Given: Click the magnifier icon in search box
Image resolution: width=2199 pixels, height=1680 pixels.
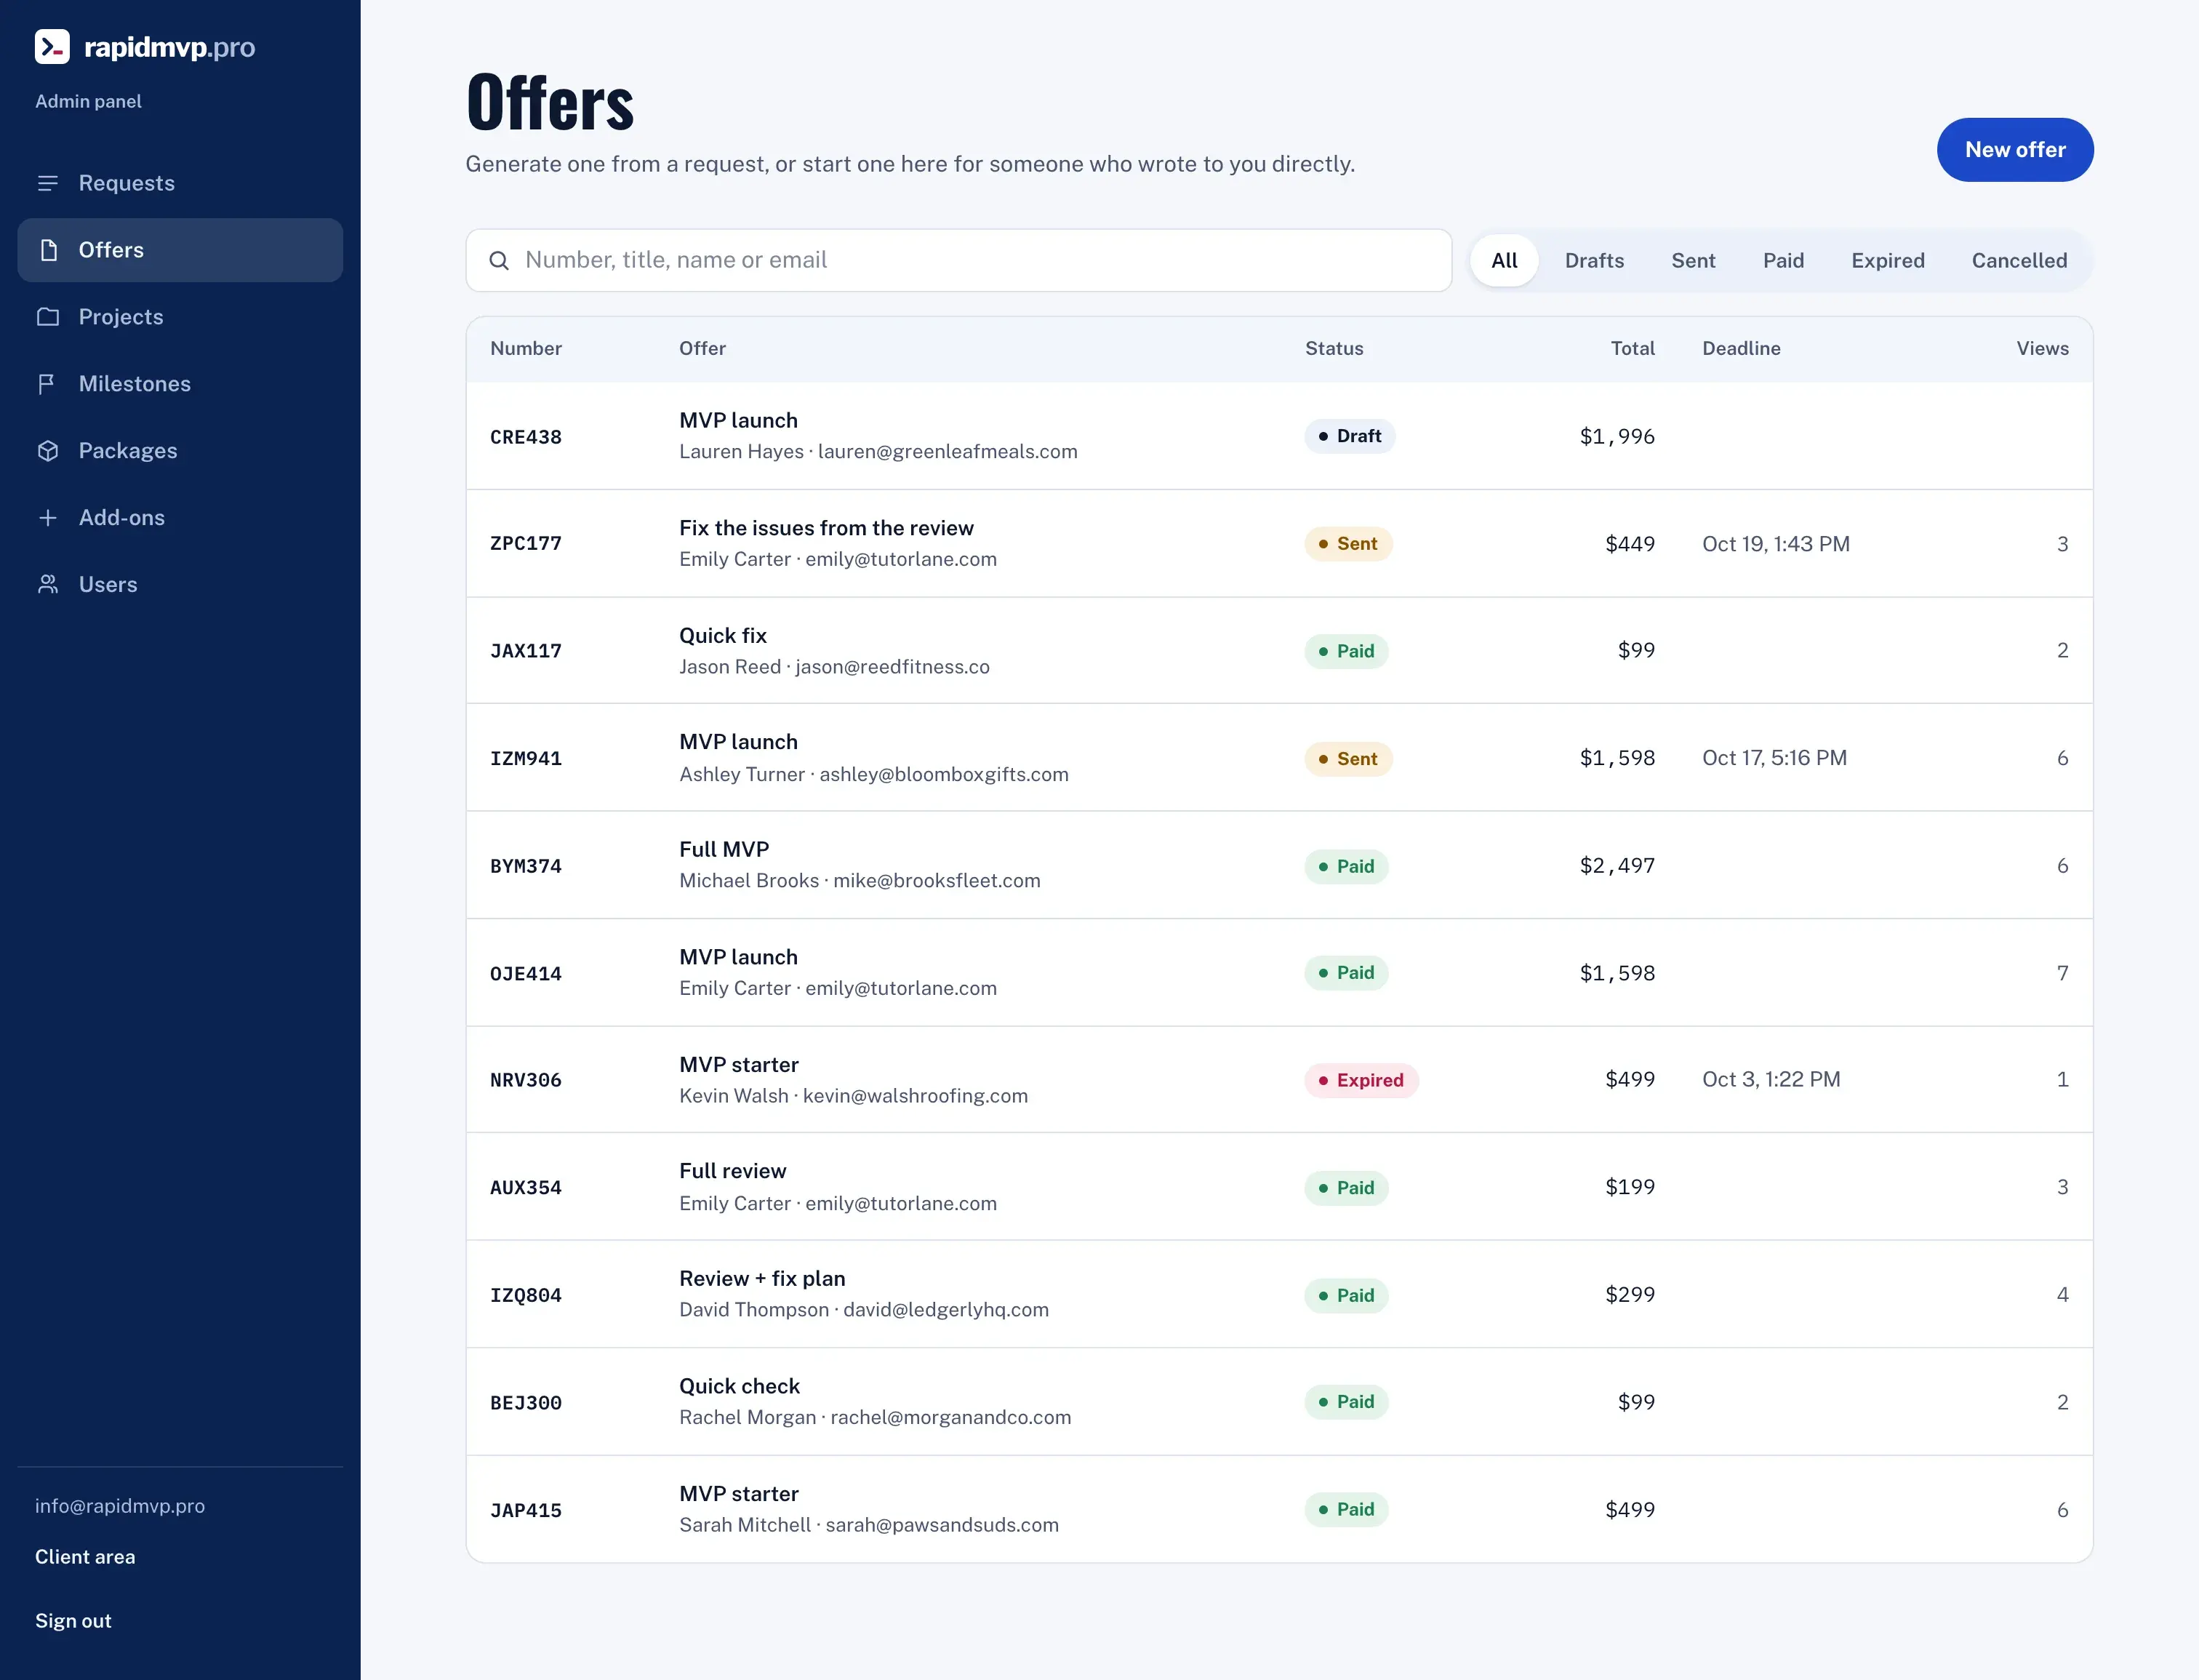Looking at the screenshot, I should coord(499,261).
